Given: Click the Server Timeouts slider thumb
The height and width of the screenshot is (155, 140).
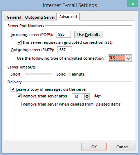Looking at the screenshot, I should pyautogui.click(x=28, y=74).
